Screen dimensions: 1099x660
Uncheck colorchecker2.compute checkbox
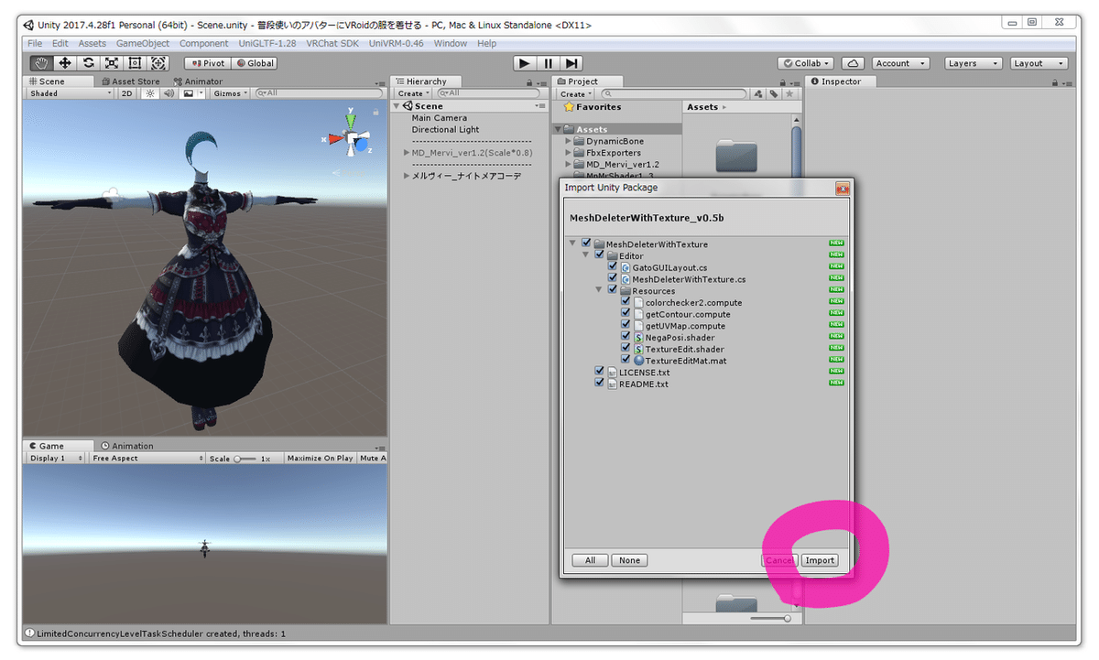[x=626, y=302]
